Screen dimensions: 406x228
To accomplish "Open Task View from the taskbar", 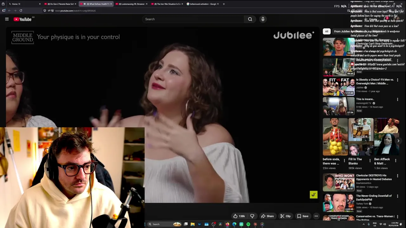I will coord(186,224).
